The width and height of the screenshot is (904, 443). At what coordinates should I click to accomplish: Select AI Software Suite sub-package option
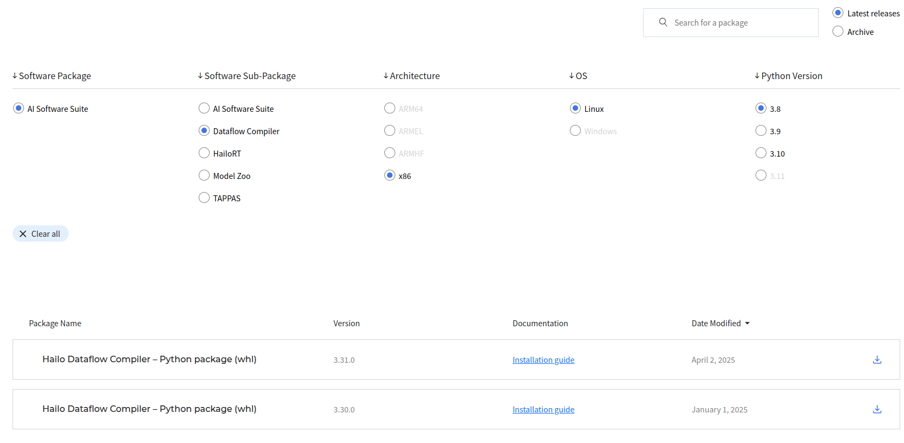204,109
